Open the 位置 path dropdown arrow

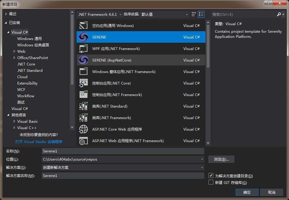pyautogui.click(x=202, y=159)
